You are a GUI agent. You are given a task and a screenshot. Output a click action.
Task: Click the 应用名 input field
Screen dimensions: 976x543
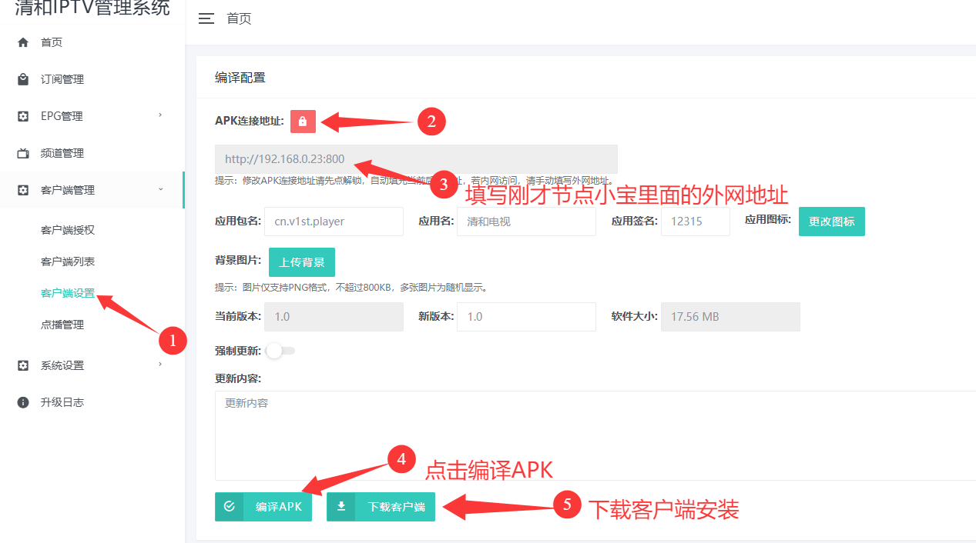point(526,222)
